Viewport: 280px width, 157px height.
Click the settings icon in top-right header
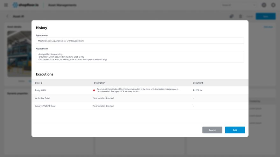click(x=273, y=5)
